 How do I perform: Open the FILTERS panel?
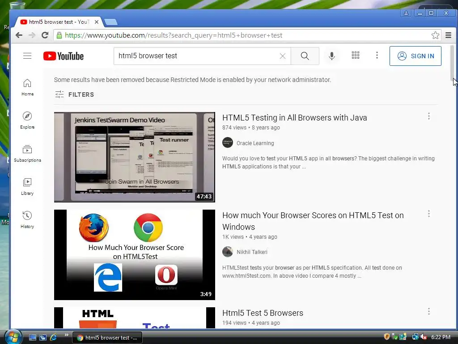point(75,94)
